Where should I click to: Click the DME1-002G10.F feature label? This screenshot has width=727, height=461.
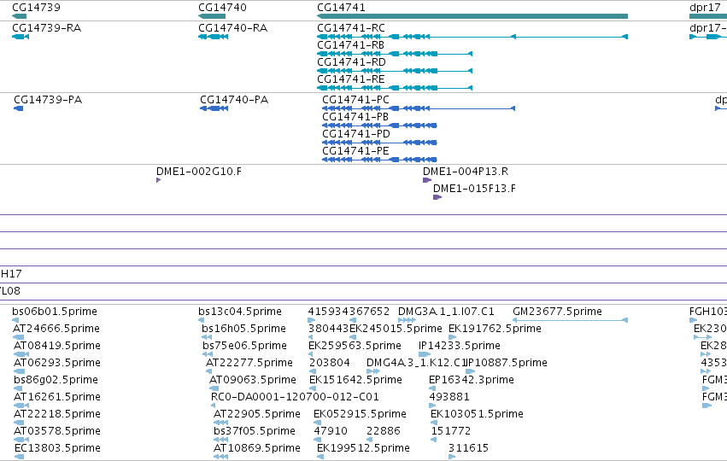pyautogui.click(x=199, y=172)
